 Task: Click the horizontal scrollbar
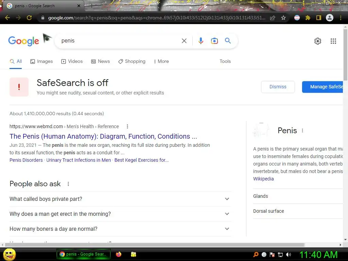(x=155, y=245)
